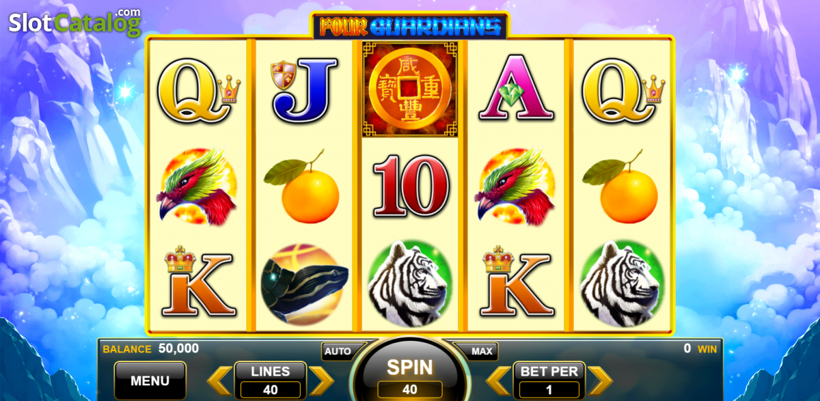Image resolution: width=820 pixels, height=401 pixels.
Task: Click the pink letter A symbol
Action: tap(516, 89)
